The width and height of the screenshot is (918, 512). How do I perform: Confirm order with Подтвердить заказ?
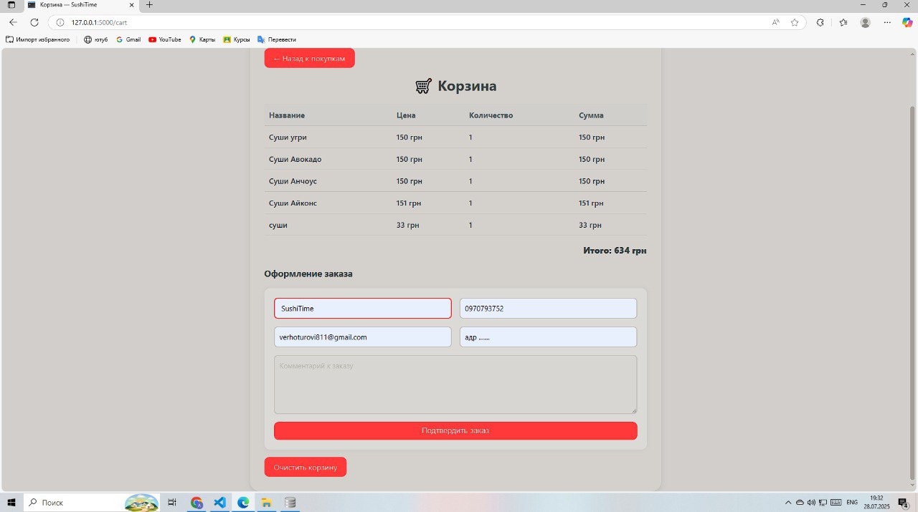coord(455,431)
